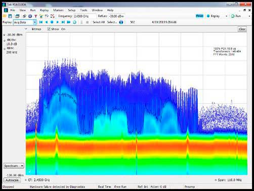Open the Markers menu
This screenshot has height=191, width=254.
(58, 10)
